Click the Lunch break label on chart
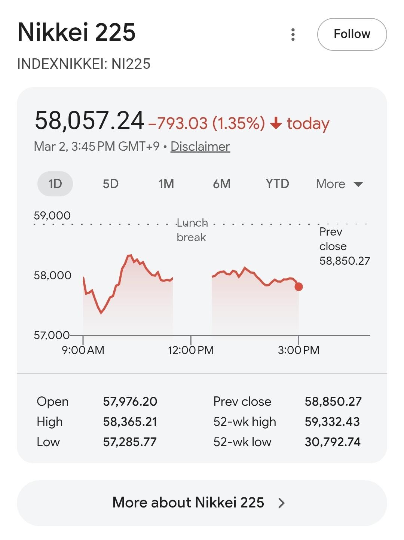Viewport: 404px width, 540px height. pyautogui.click(x=192, y=230)
